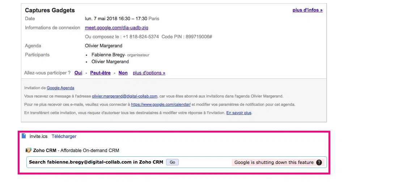
Task: Open the https://www.google.com/calendar/ link
Action: pyautogui.click(x=161, y=104)
